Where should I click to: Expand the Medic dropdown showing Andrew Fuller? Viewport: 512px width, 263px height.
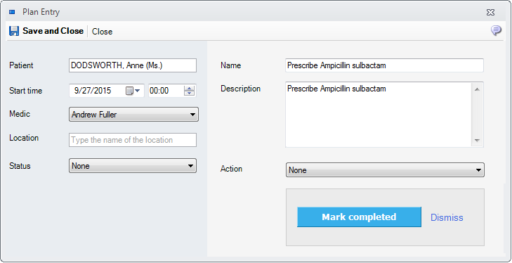click(x=133, y=115)
